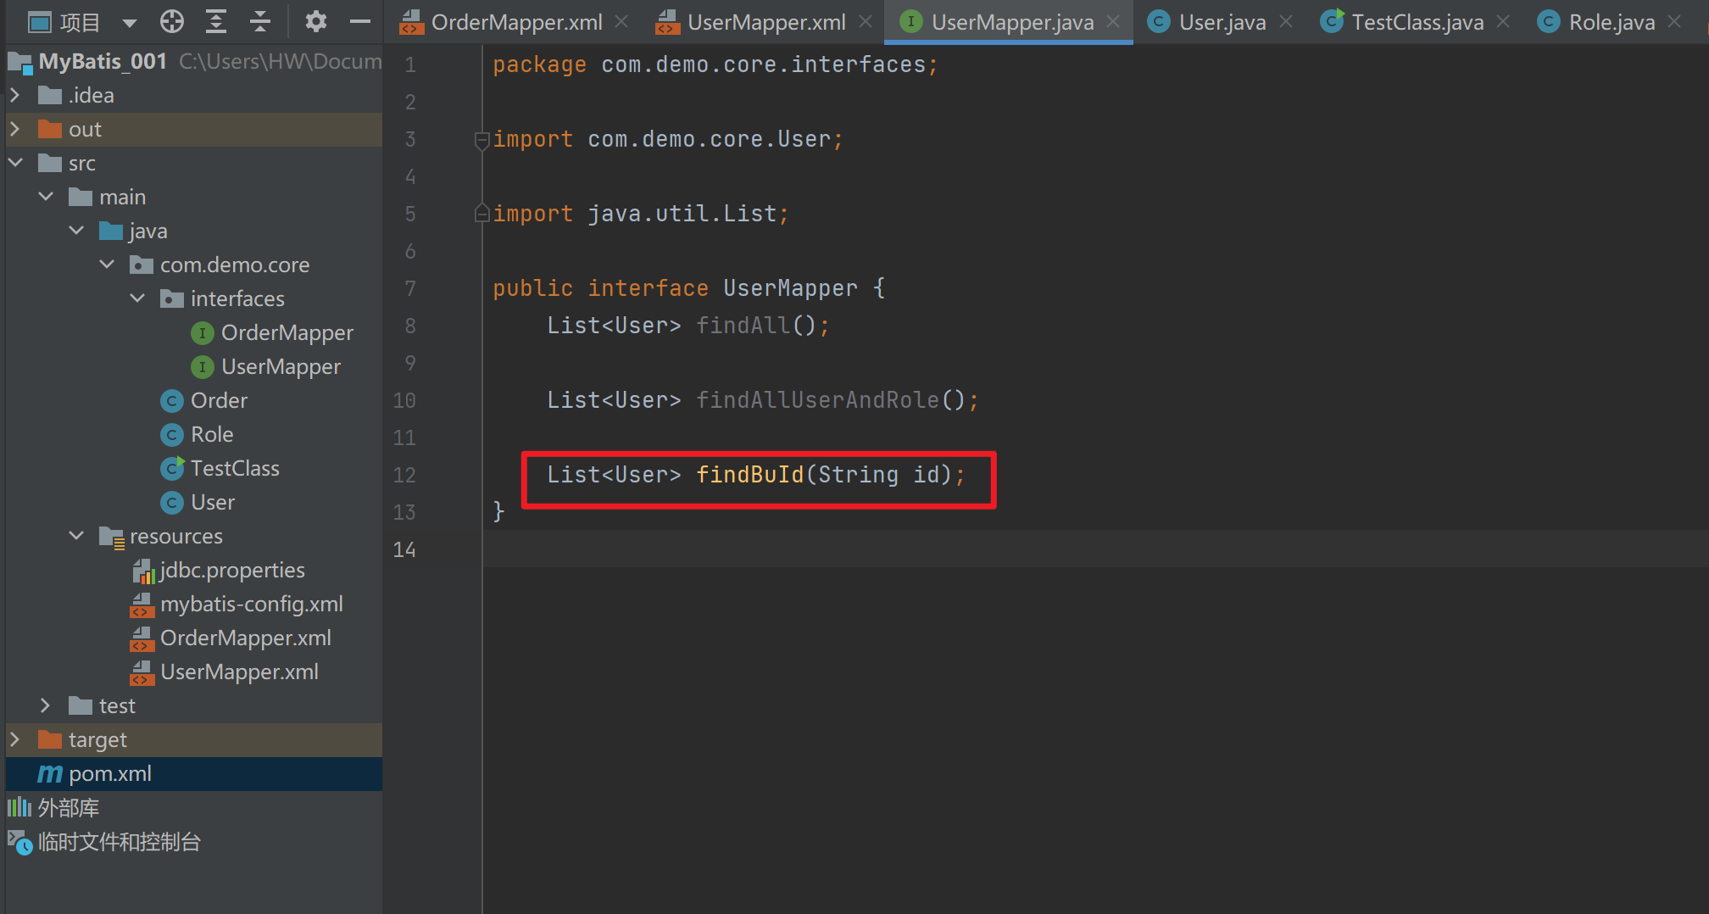The width and height of the screenshot is (1709, 914).
Task: Expand the .idea folder
Action: point(14,95)
